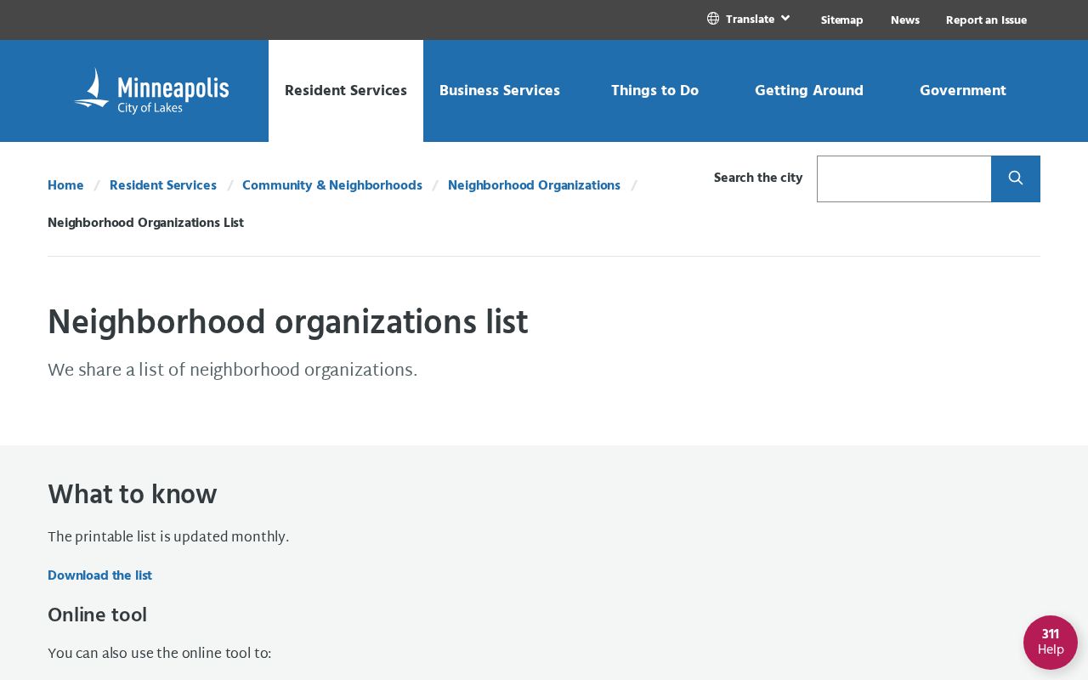Click 'We share a list of neighborhood organizations.' text

(x=233, y=370)
